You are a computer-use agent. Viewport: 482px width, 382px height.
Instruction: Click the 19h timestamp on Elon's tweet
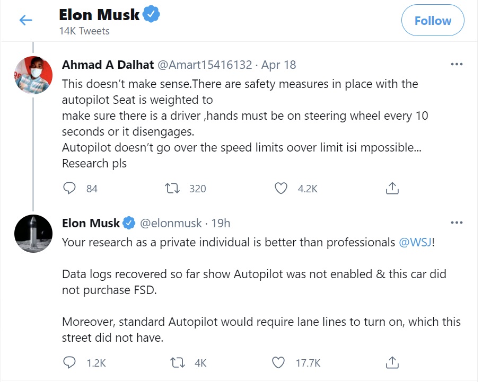[222, 223]
